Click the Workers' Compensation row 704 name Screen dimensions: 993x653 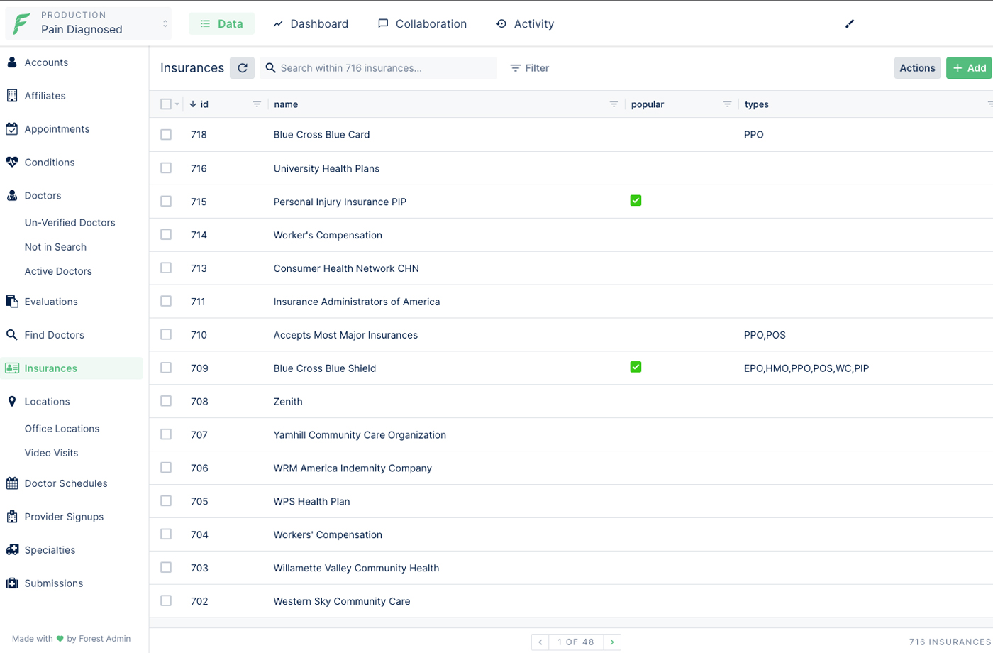pos(328,535)
